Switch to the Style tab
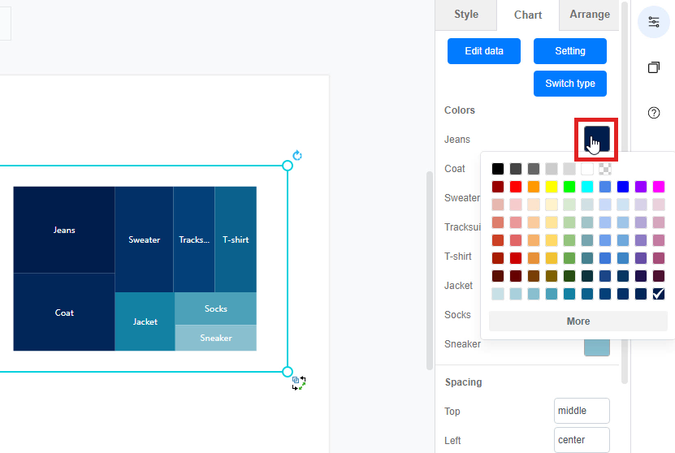The image size is (675, 453). point(466,15)
